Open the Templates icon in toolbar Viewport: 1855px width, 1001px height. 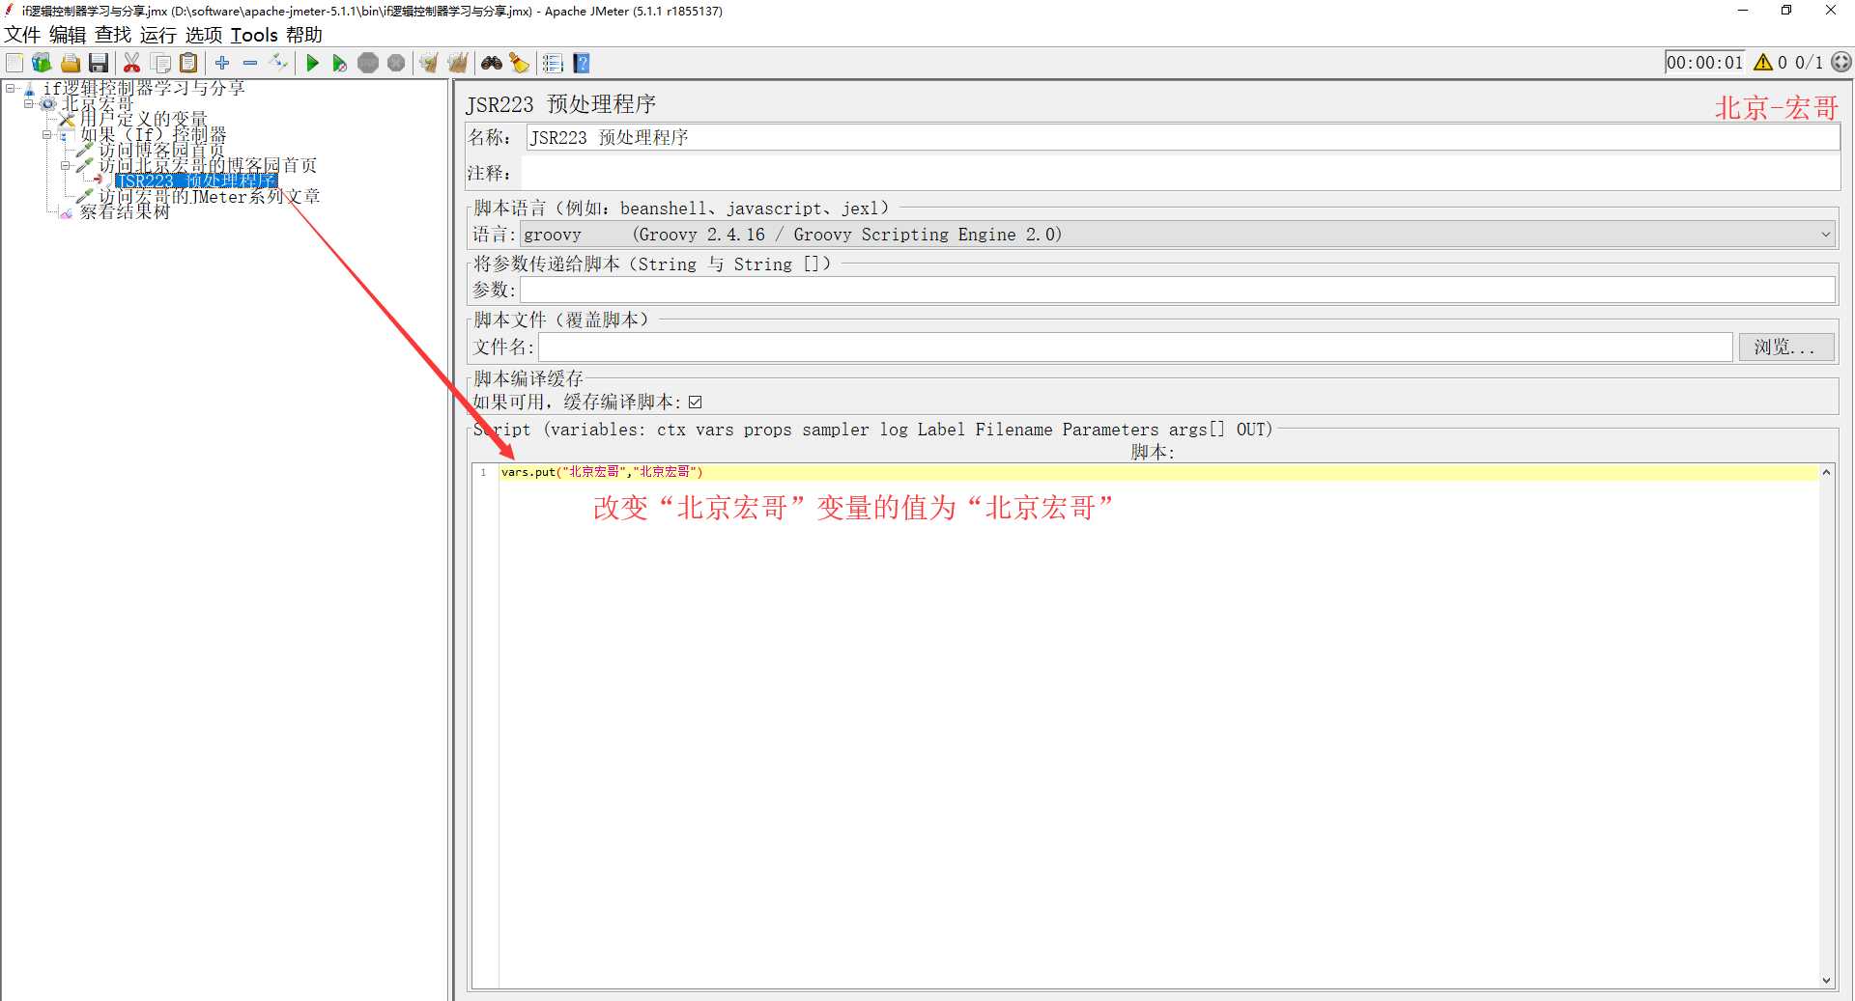[x=42, y=63]
